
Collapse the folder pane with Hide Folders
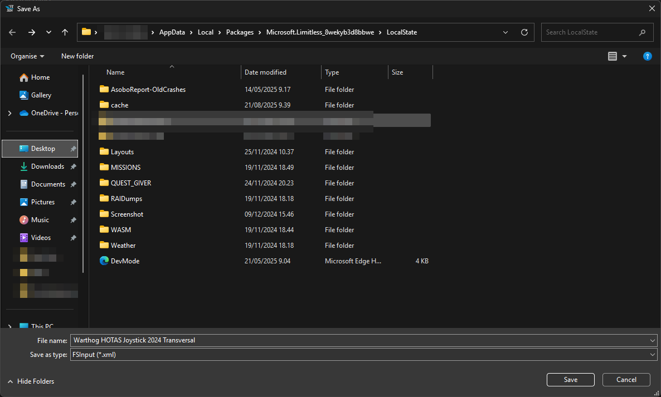coord(31,381)
